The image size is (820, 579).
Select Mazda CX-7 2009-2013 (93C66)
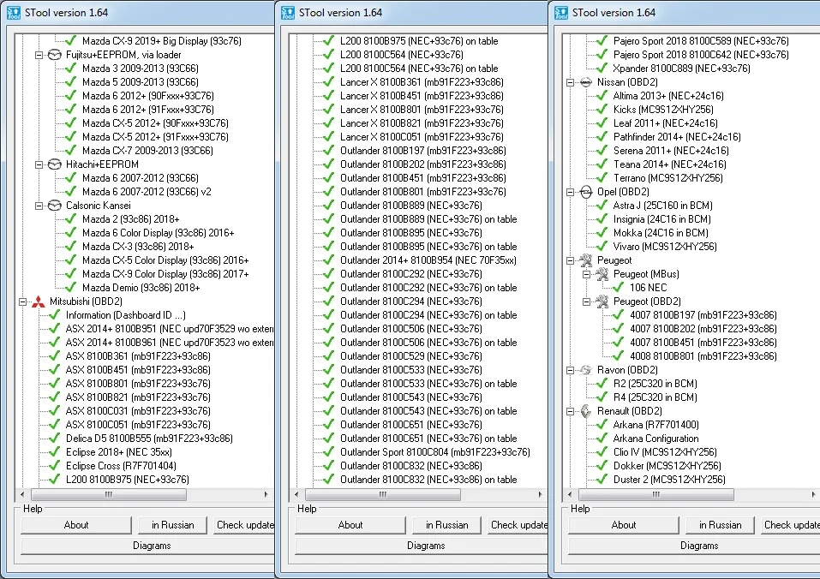147,151
